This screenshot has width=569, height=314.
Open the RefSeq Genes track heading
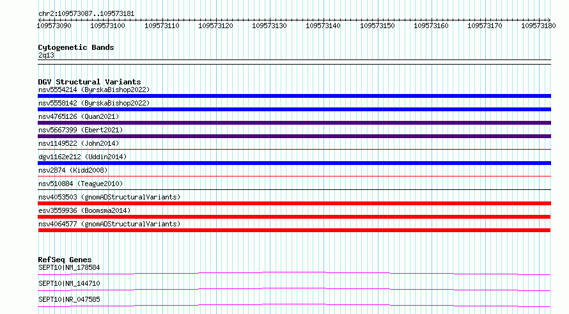65,260
